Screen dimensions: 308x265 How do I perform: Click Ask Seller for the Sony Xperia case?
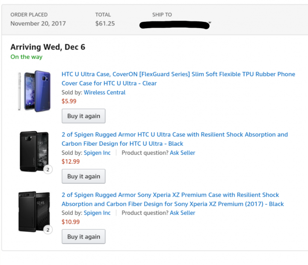[182, 213]
